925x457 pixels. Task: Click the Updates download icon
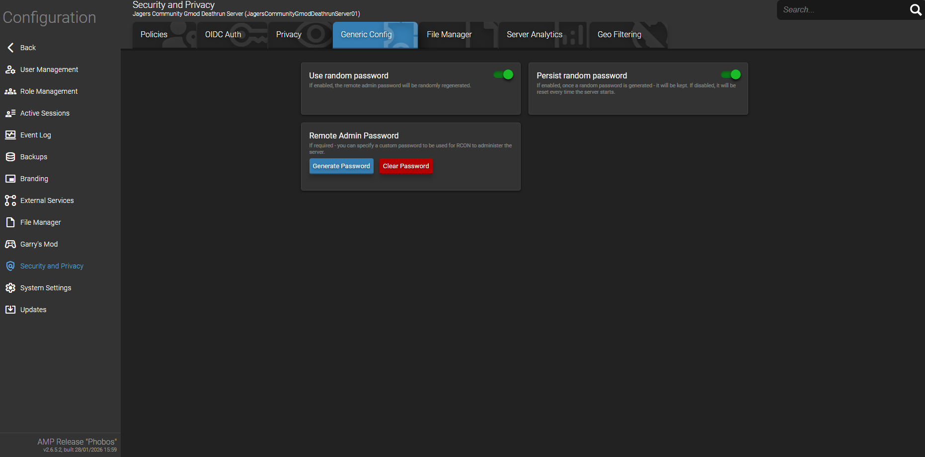(x=10, y=310)
